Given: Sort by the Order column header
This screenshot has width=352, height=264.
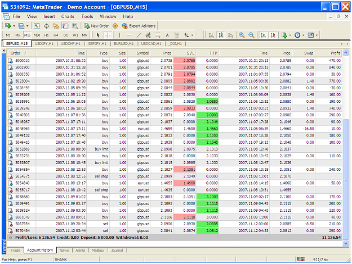Looking at the screenshot, I should coord(21,53).
